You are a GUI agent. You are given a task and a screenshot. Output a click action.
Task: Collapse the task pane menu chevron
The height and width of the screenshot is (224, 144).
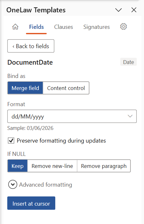(x=118, y=10)
